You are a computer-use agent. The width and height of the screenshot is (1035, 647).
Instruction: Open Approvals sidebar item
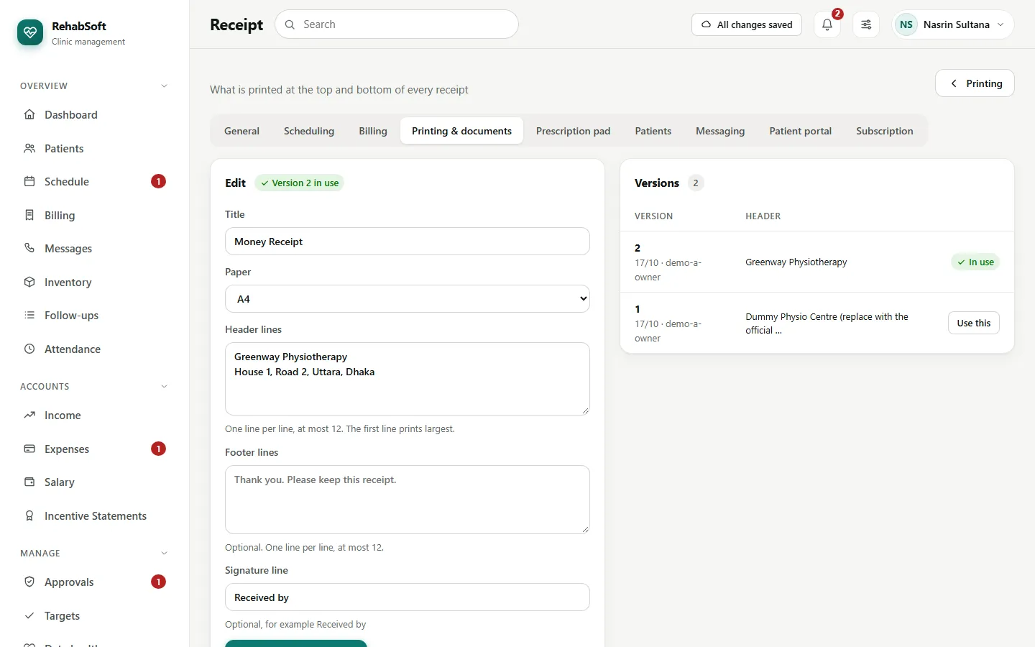coord(94,582)
